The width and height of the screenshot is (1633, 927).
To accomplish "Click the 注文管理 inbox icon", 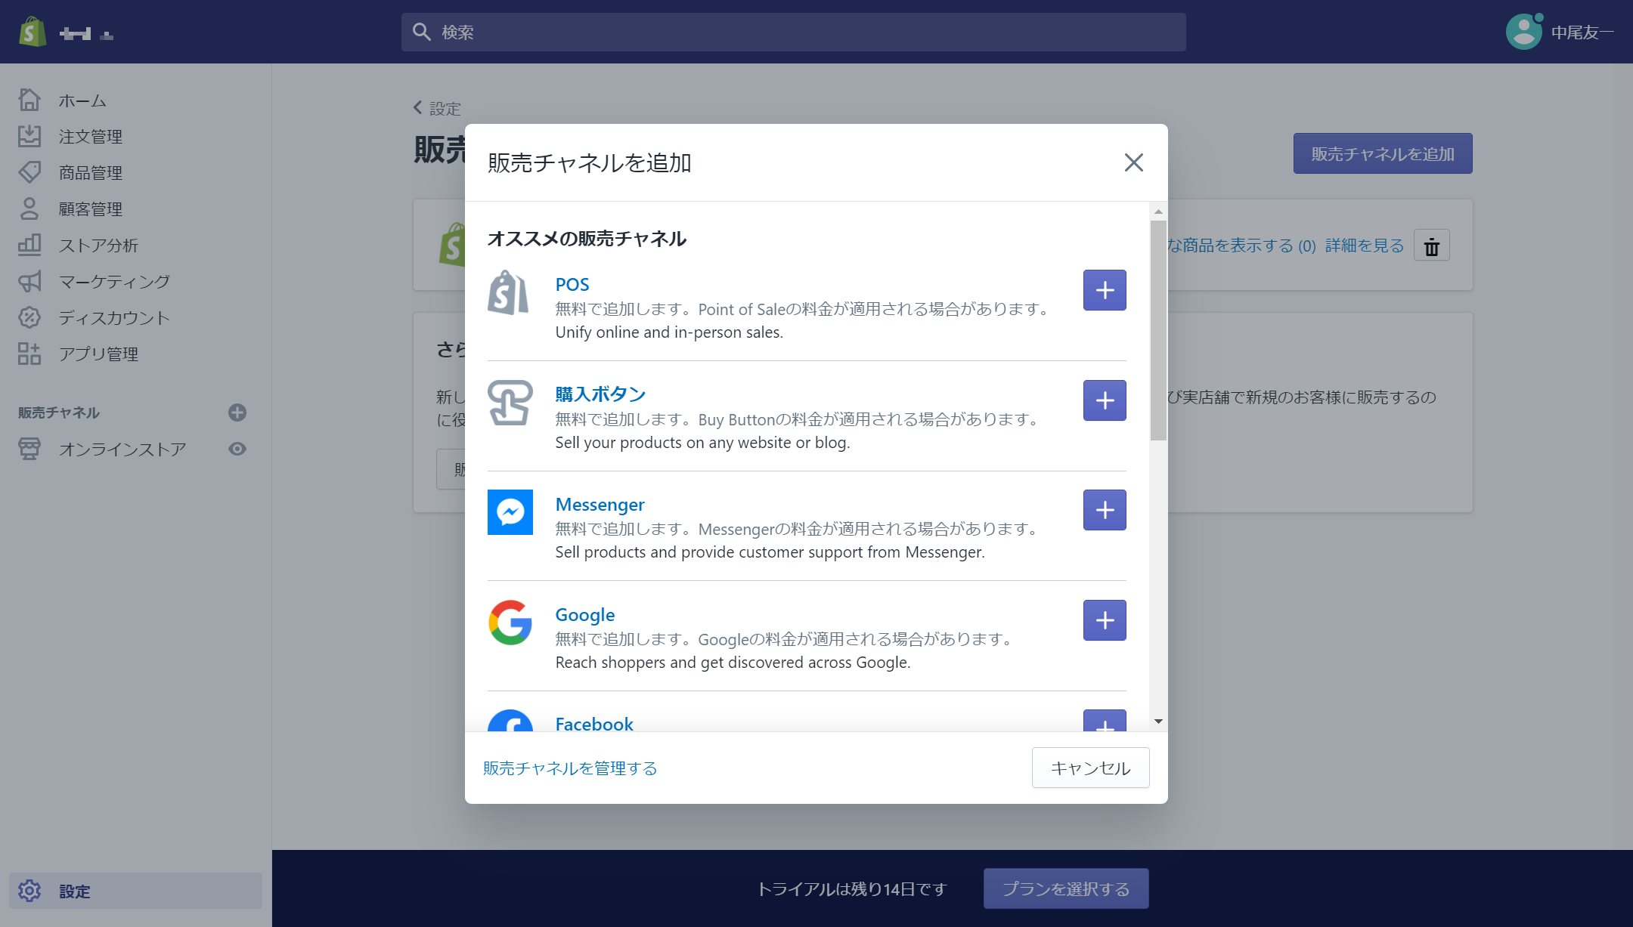I will pos(29,136).
